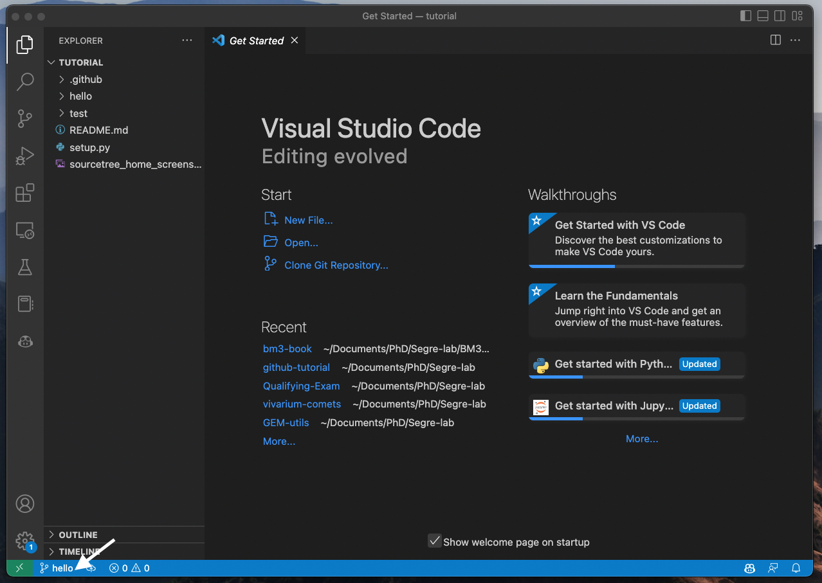Click the Open folder icon in Start
The height and width of the screenshot is (583, 822).
[271, 242]
